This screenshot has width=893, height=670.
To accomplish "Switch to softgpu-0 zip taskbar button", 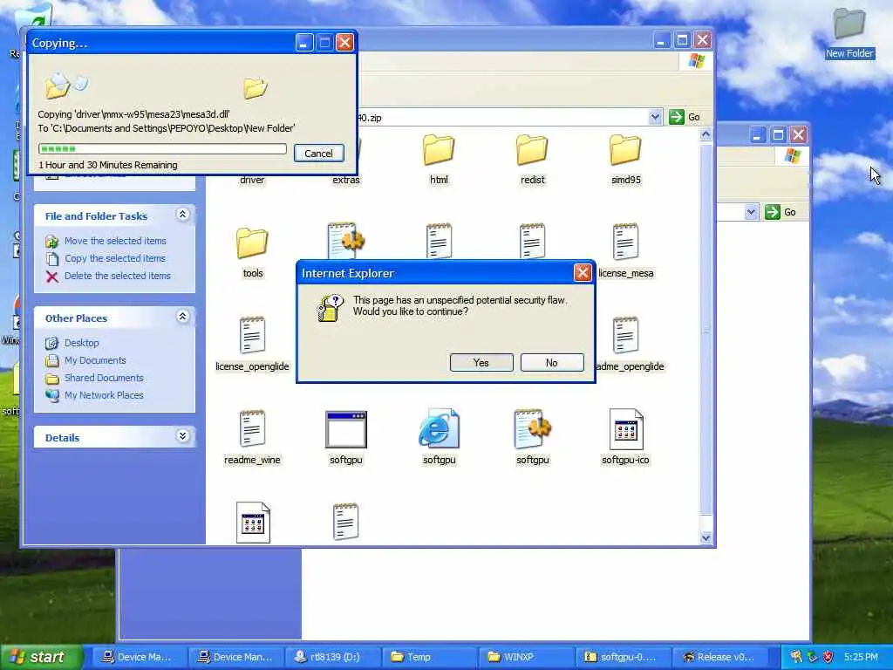I will pyautogui.click(x=623, y=657).
